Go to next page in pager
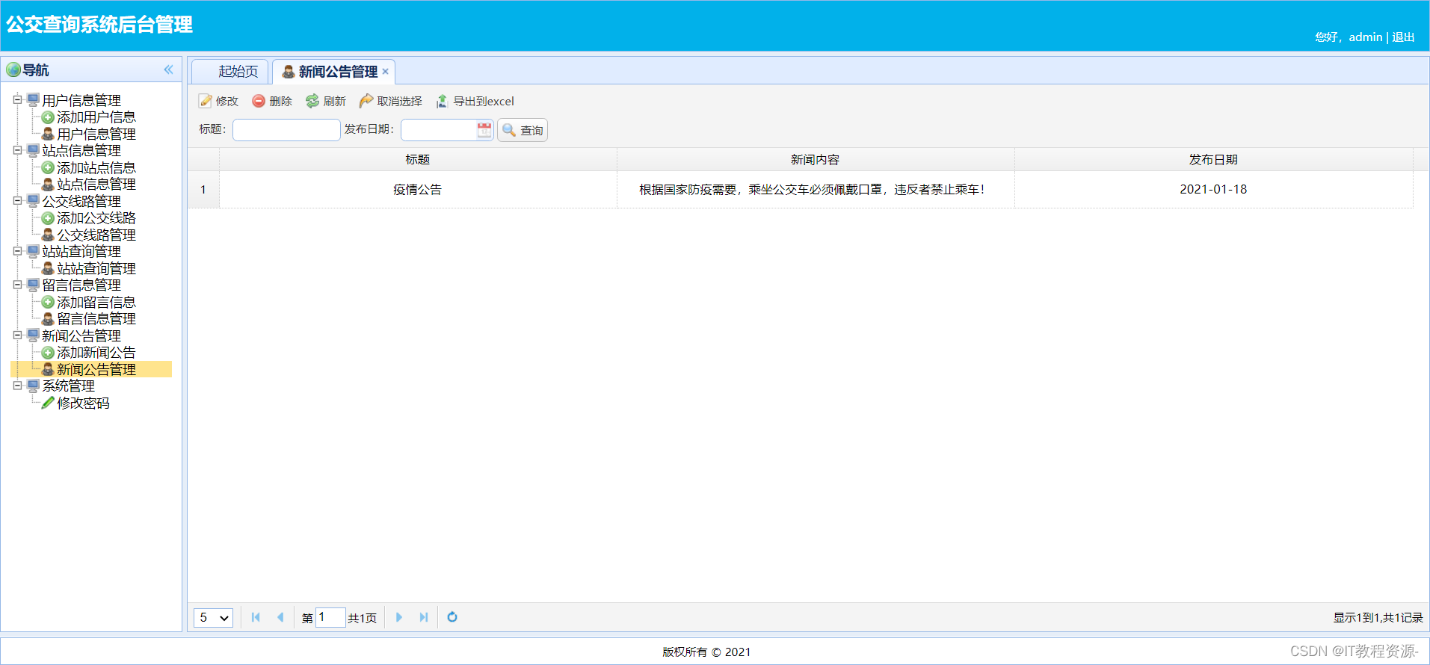Viewport: 1430px width, 665px height. (x=399, y=617)
